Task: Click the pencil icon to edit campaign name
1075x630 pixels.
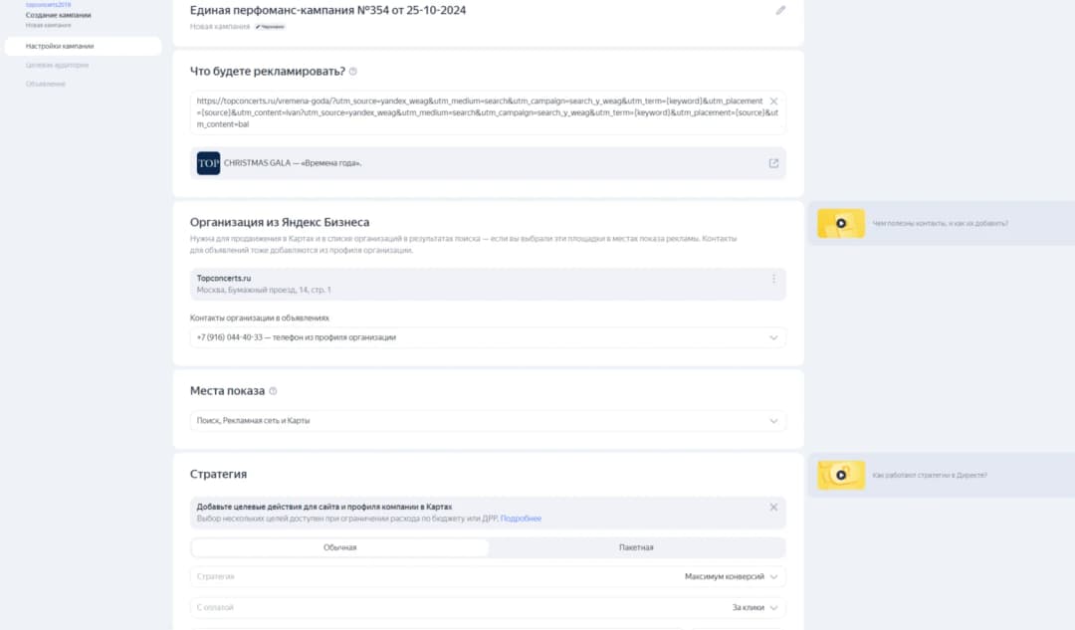Action: click(780, 10)
